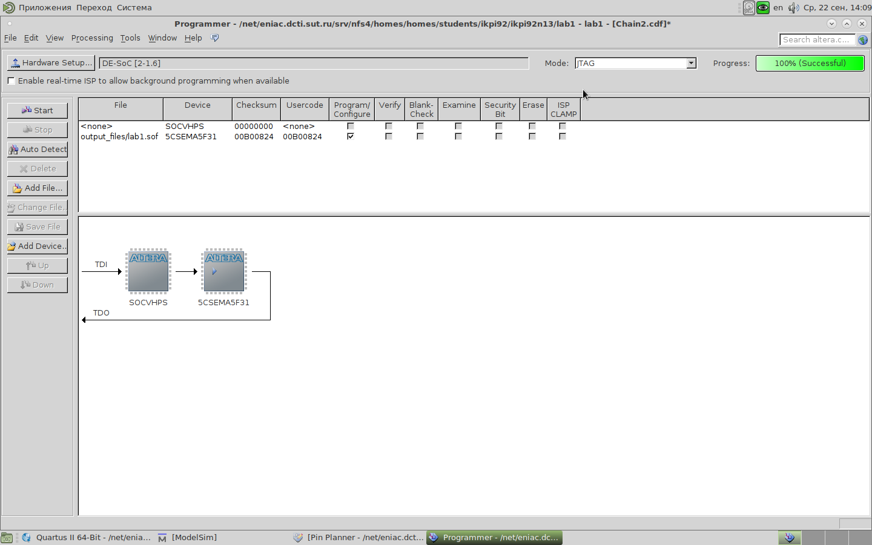
Task: Switch to Quartus II 64-Bit taskbar window
Action: [x=86, y=537]
